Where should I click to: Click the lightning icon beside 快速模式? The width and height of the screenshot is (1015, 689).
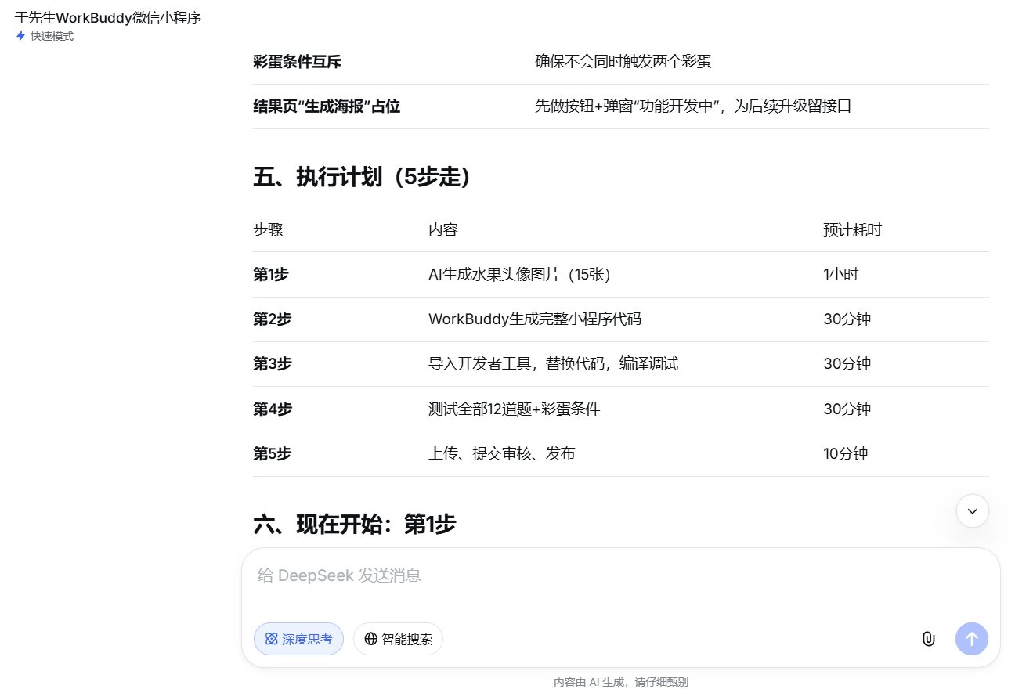[x=20, y=36]
